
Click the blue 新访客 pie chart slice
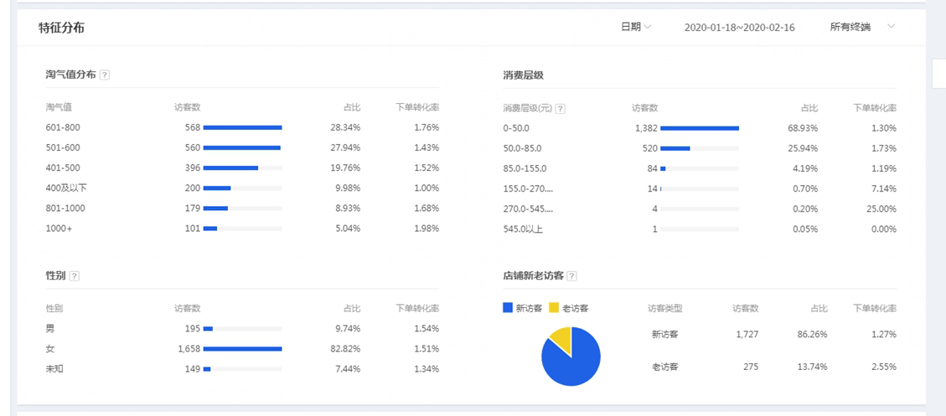pyautogui.click(x=573, y=364)
